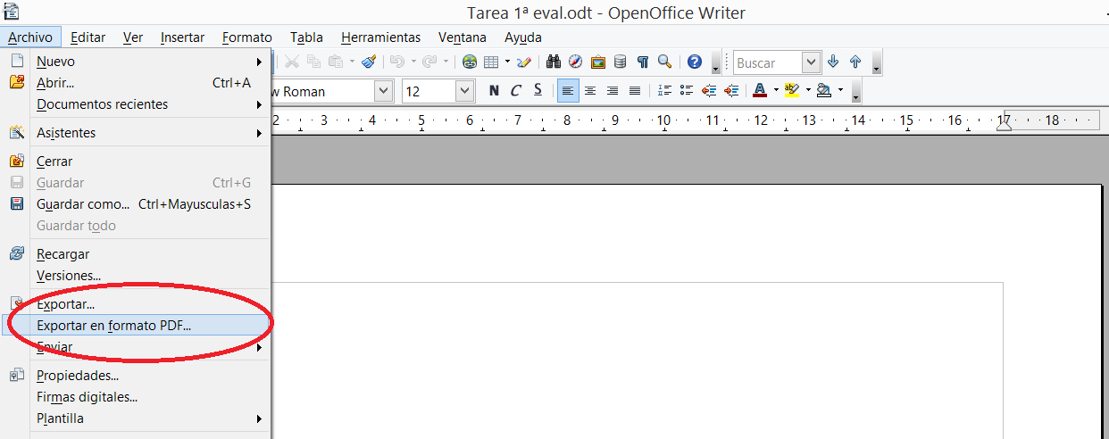Viewport: 1109px width, 439px height.
Task: Click the Increase Indent icon
Action: point(731,90)
